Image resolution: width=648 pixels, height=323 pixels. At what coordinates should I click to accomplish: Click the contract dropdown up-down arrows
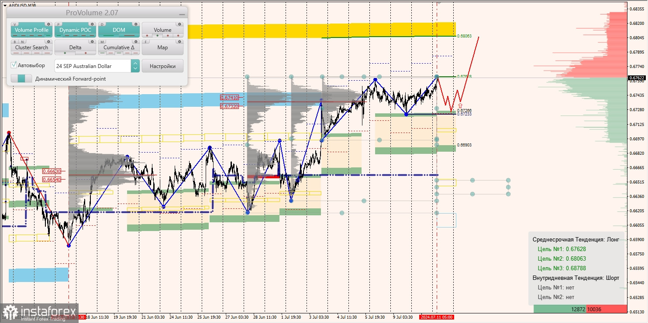[135, 66]
